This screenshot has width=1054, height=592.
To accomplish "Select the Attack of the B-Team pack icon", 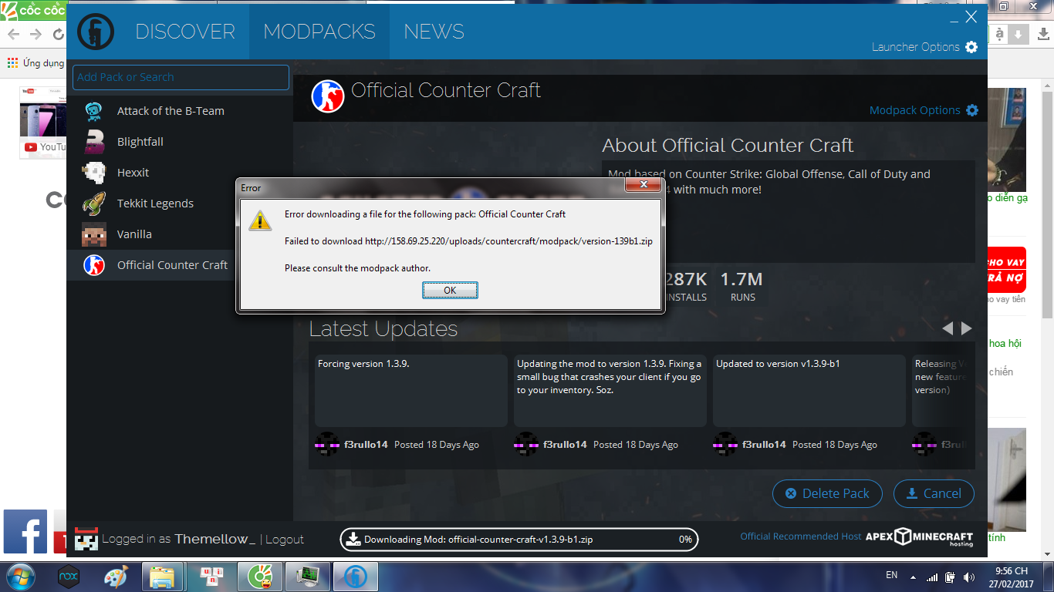I will [x=94, y=111].
